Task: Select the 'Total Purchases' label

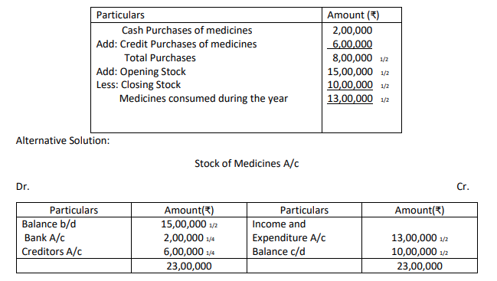Action: click(x=160, y=58)
